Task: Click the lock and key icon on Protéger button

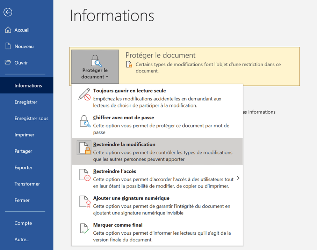Action: pos(96,61)
